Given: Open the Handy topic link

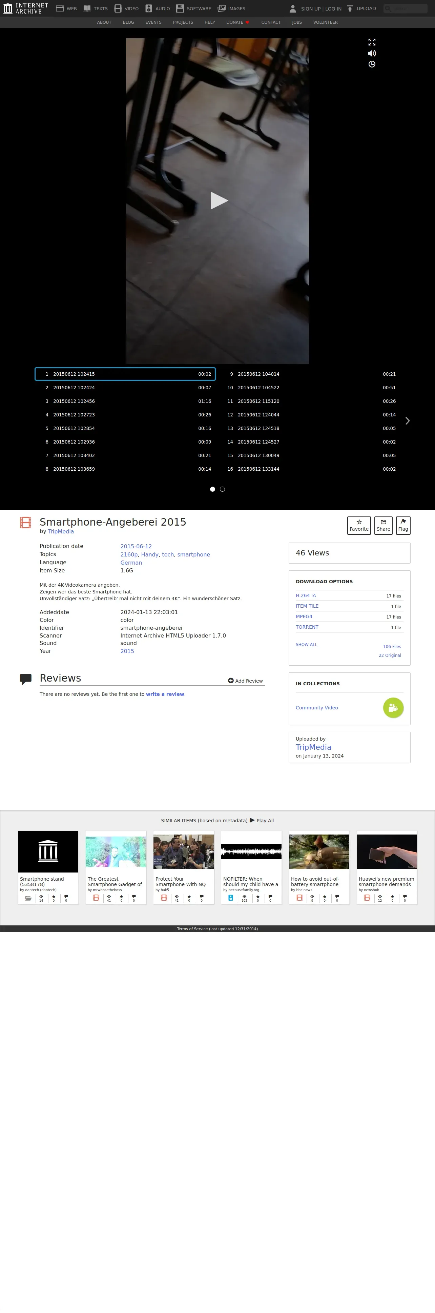Looking at the screenshot, I should 150,554.
